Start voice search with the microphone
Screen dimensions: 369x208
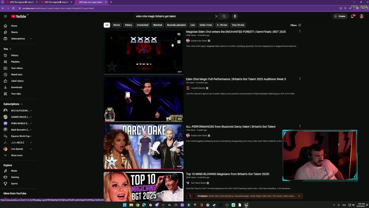tap(235, 16)
